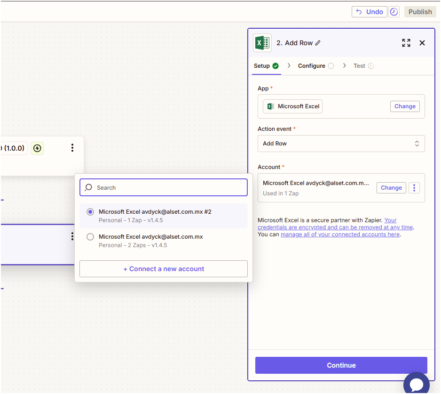This screenshot has width=441, height=394.
Task: Click the Undo button
Action: click(369, 12)
